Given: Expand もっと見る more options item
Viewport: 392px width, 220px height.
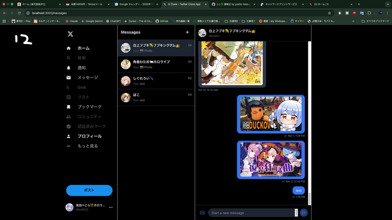Looking at the screenshot, I should click(82, 146).
